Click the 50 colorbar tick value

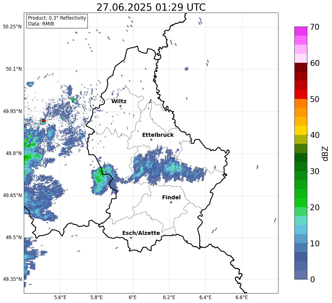pos(315,99)
